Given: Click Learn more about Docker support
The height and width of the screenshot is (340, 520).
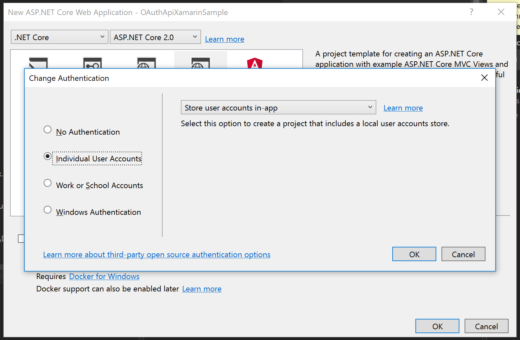Looking at the screenshot, I should point(202,289).
